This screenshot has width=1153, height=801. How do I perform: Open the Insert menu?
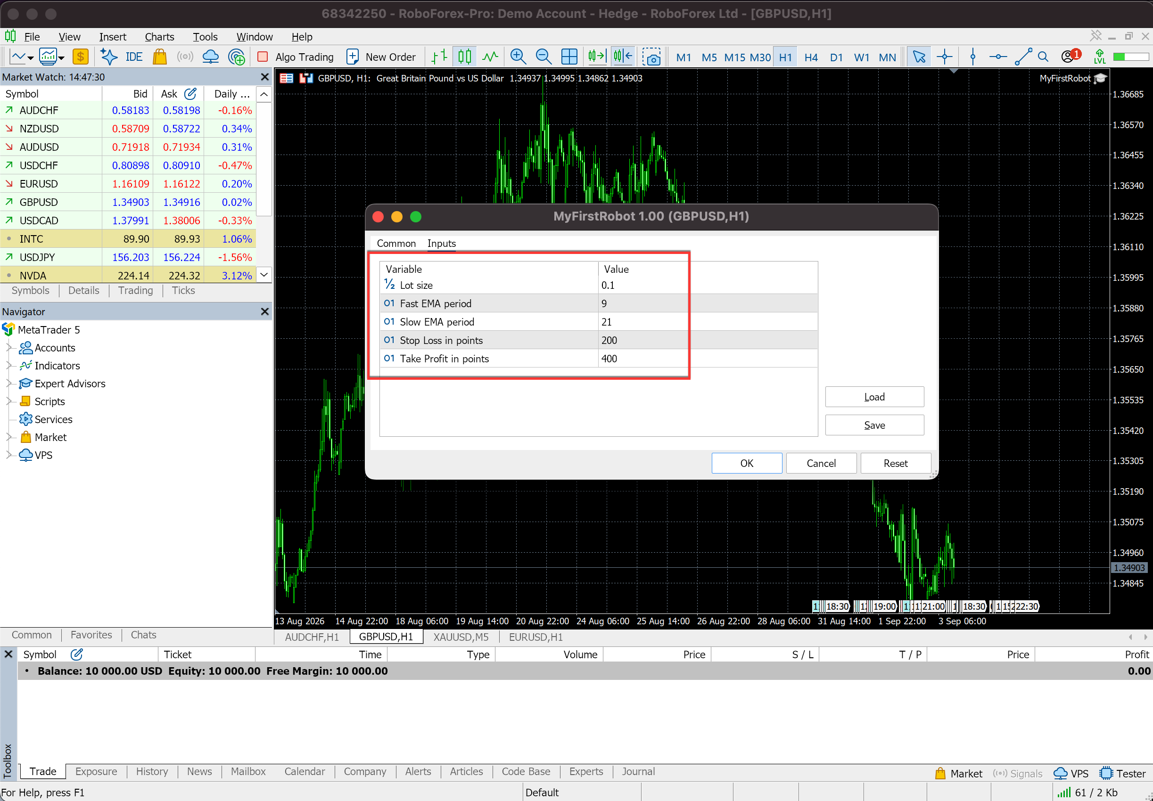coord(113,37)
